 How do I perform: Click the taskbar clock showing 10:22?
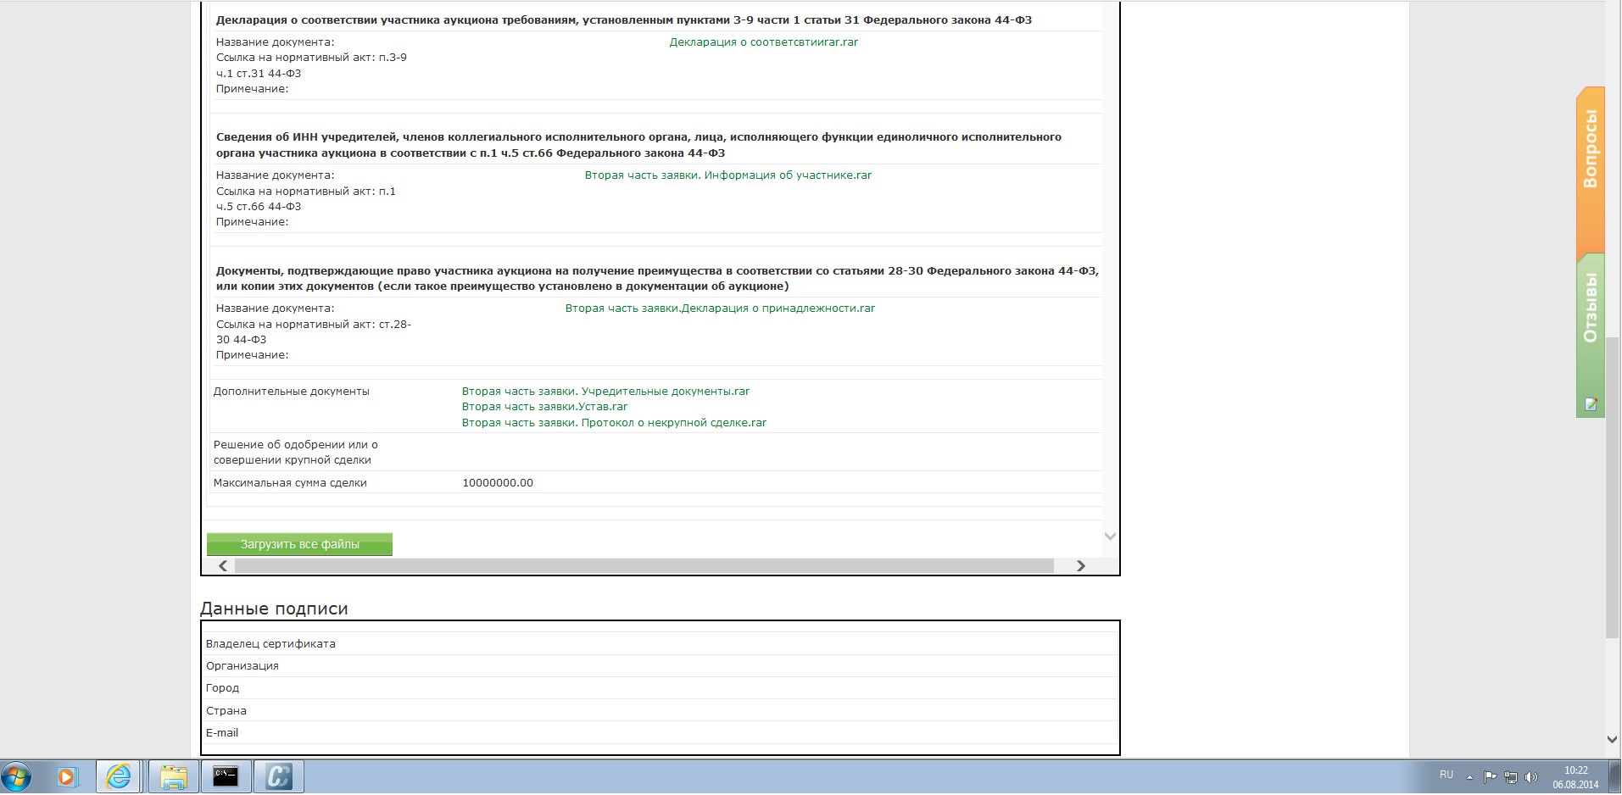(x=1575, y=777)
